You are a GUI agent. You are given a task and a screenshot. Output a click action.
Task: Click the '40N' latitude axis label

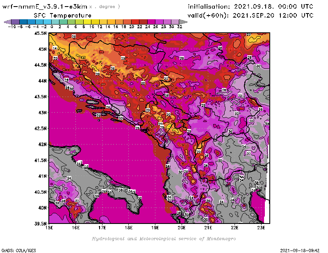pos(42,208)
